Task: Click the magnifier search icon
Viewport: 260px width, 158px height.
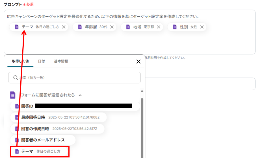Action: pyautogui.click(x=16, y=78)
